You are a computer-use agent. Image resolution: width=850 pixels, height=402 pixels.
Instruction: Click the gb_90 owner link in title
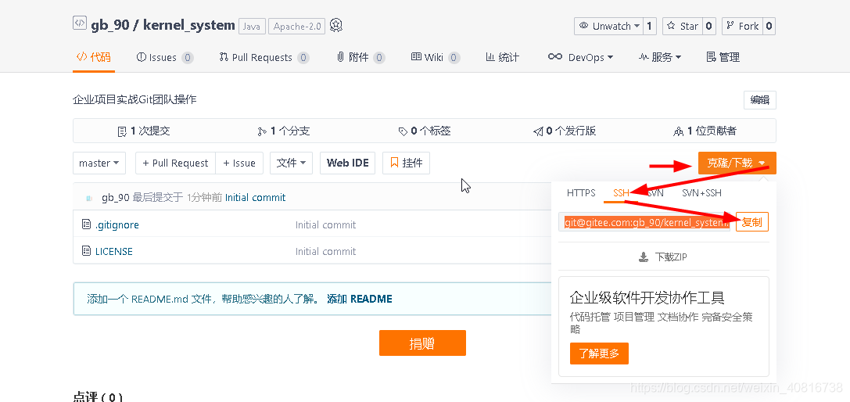click(110, 25)
